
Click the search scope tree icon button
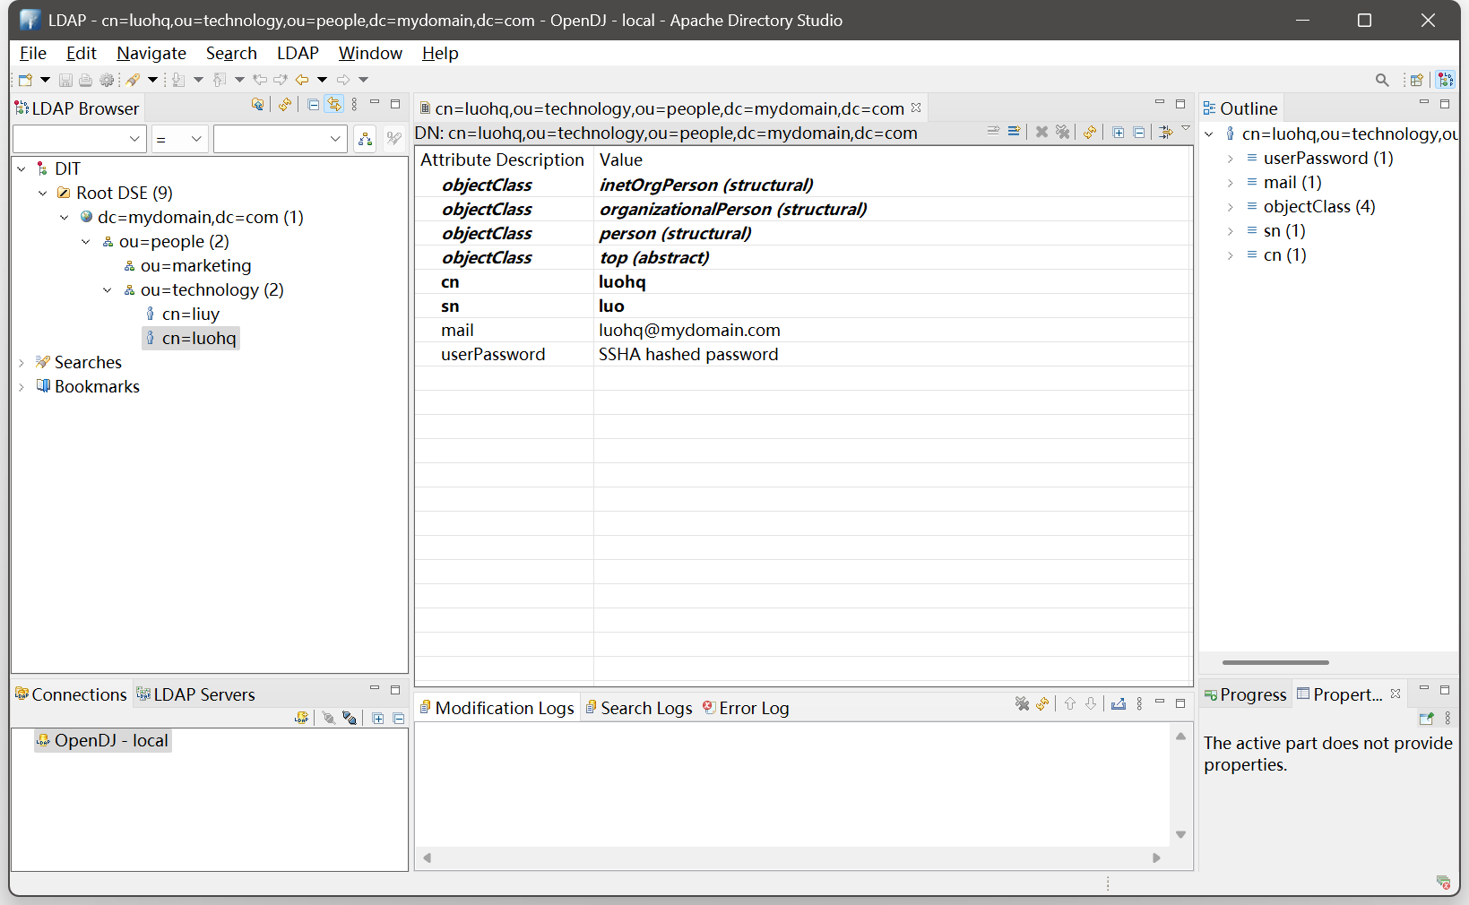coord(365,139)
